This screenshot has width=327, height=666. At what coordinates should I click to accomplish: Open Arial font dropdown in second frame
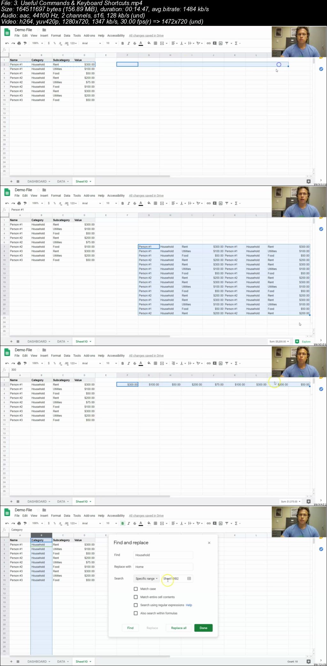click(92, 203)
